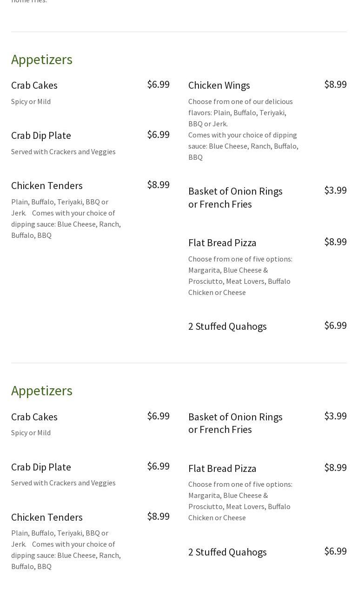Click the $3.99 price in second Appetizers section
The height and width of the screenshot is (595, 358).
point(335,416)
